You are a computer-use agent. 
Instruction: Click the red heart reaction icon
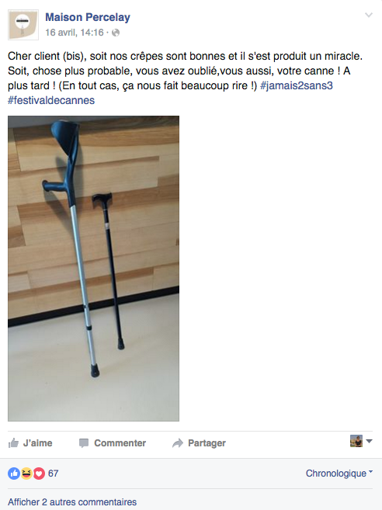(x=39, y=474)
